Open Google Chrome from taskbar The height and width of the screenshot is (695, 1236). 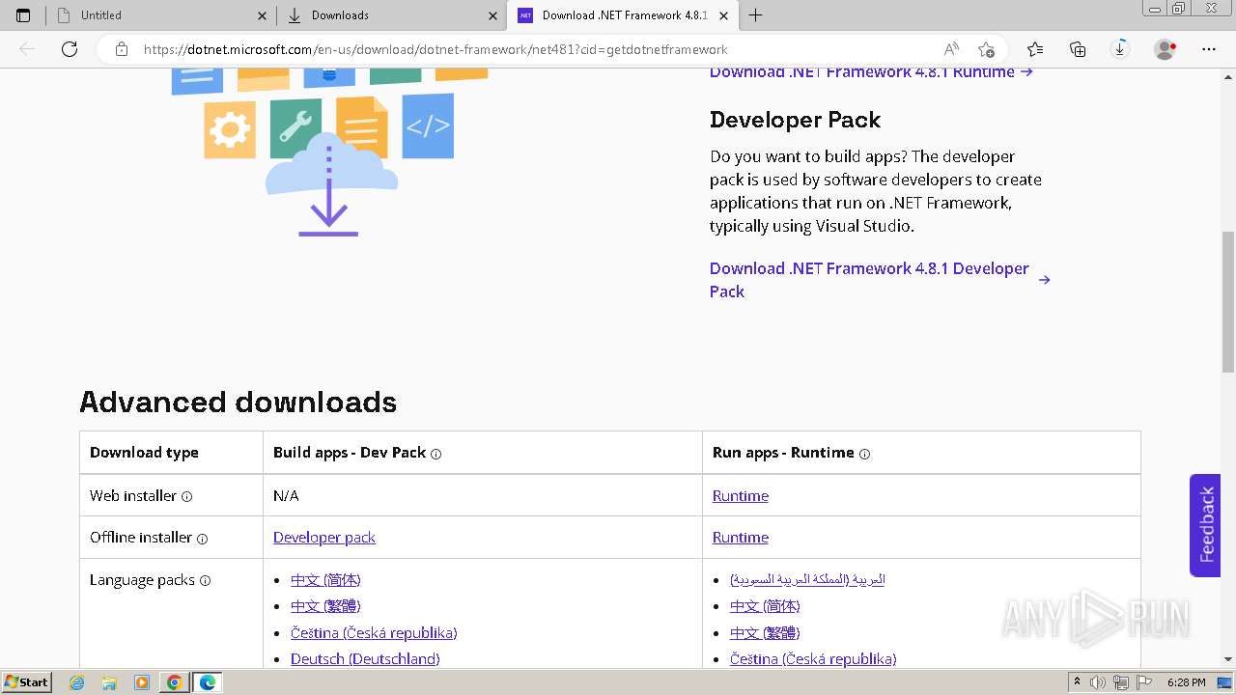click(174, 682)
